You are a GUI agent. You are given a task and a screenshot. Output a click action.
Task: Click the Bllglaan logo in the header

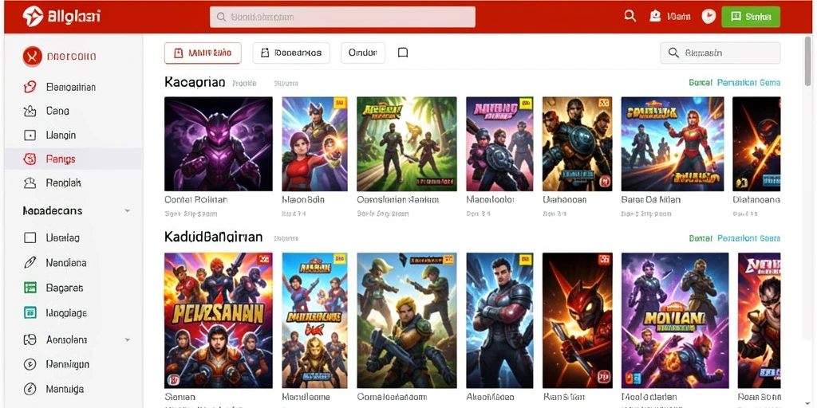[x=61, y=16]
